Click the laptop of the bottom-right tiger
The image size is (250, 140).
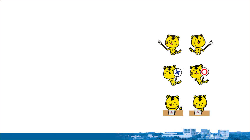point(198,112)
